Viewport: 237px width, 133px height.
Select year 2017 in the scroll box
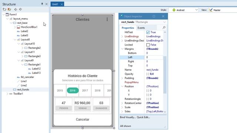(x=85, y=91)
